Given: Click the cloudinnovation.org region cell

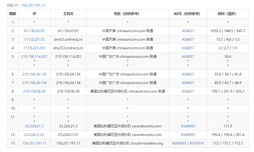Looking at the screenshot, I should pyautogui.click(x=127, y=143).
